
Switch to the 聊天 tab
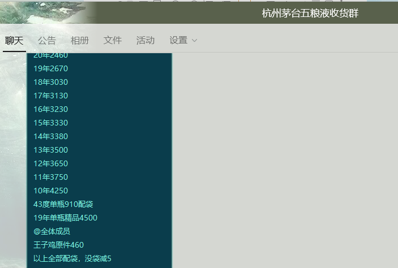14,41
